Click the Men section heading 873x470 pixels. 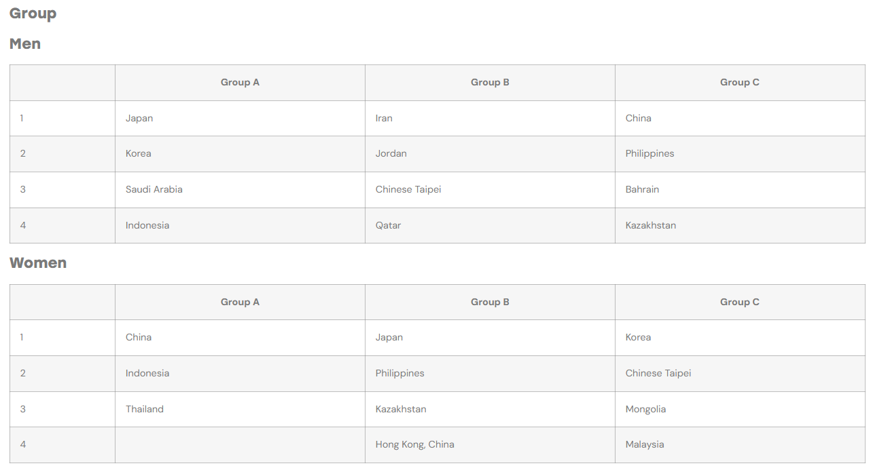click(25, 43)
